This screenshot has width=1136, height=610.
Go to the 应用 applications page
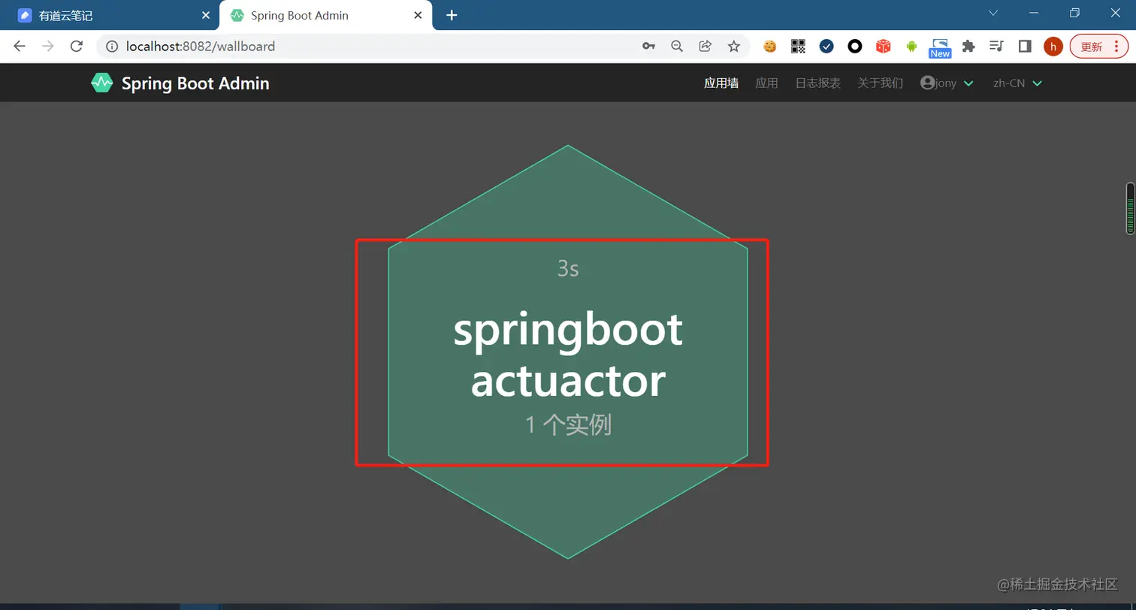[766, 83]
